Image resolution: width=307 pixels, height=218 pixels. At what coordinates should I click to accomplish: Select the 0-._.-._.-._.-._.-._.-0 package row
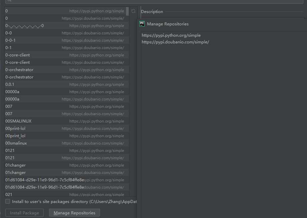coord(67,26)
